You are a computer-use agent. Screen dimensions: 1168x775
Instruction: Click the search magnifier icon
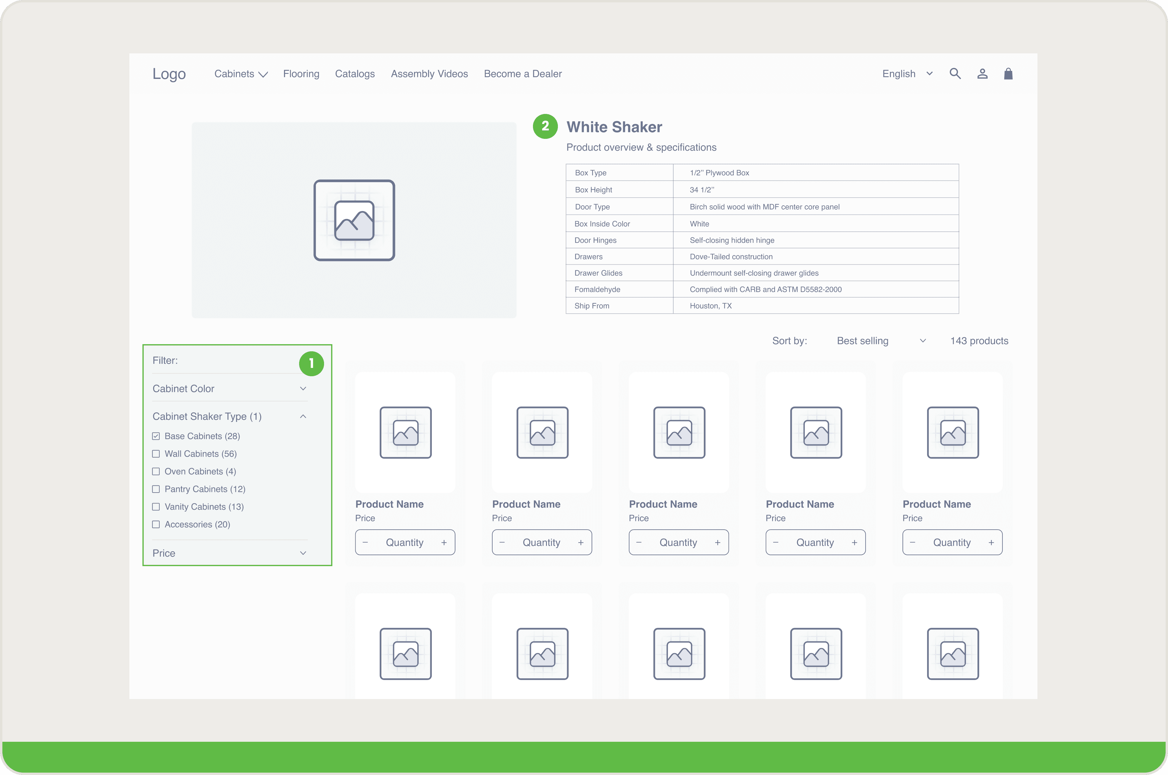pos(955,74)
